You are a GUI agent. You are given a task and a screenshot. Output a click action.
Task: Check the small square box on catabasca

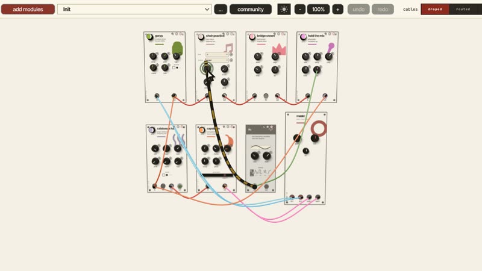tap(163, 175)
